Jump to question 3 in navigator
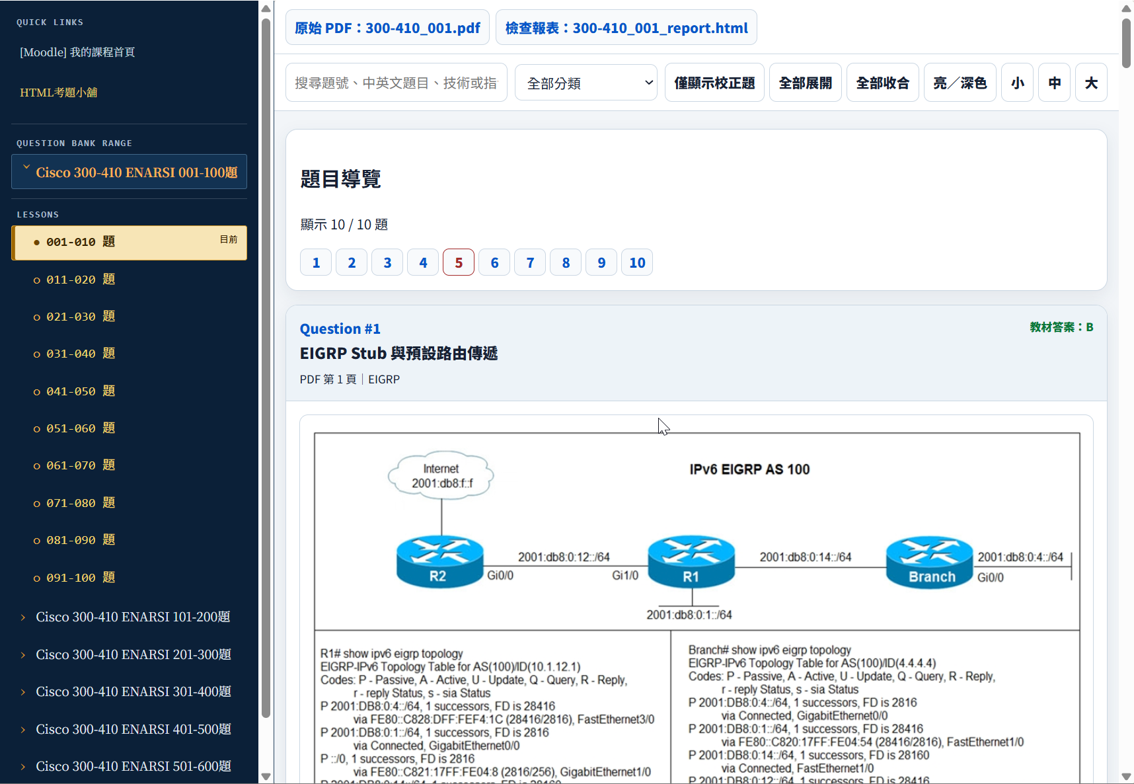Screen dimensions: 1134x784 [387, 262]
